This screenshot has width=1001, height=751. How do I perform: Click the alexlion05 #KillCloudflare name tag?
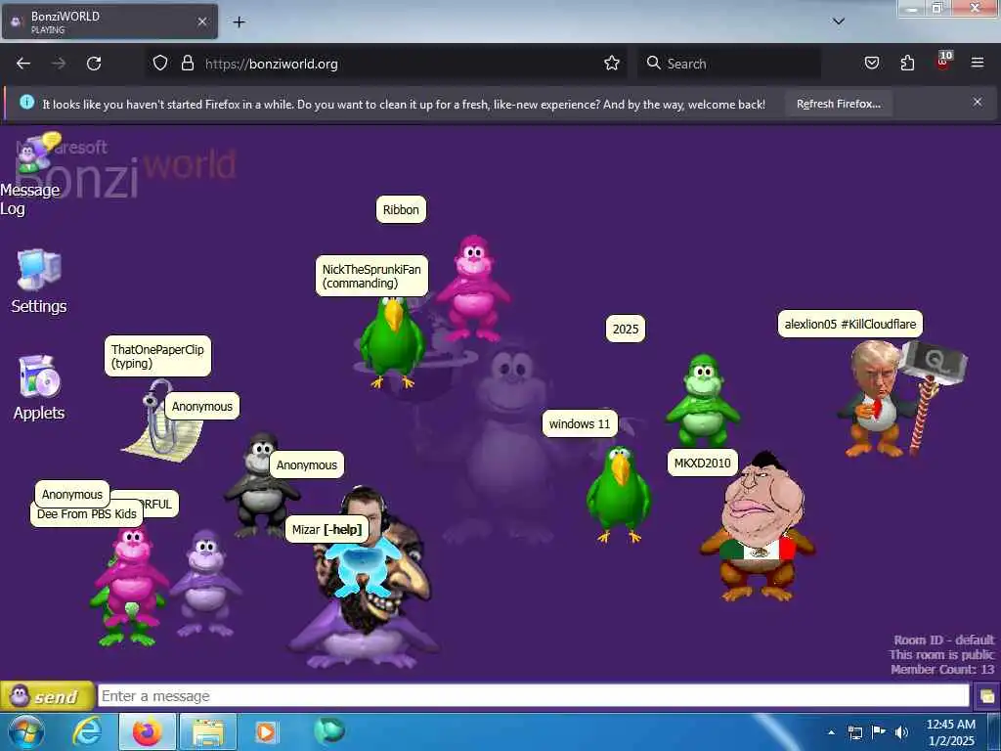(x=850, y=324)
